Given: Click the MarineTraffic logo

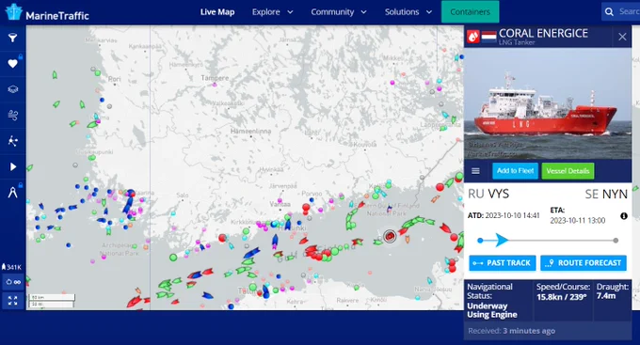Looking at the screenshot, I should (x=47, y=12).
